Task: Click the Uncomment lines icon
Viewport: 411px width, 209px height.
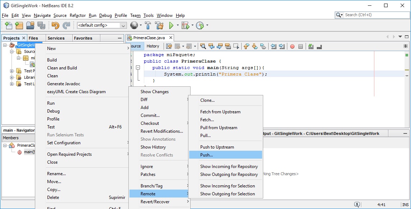Action: (x=319, y=46)
